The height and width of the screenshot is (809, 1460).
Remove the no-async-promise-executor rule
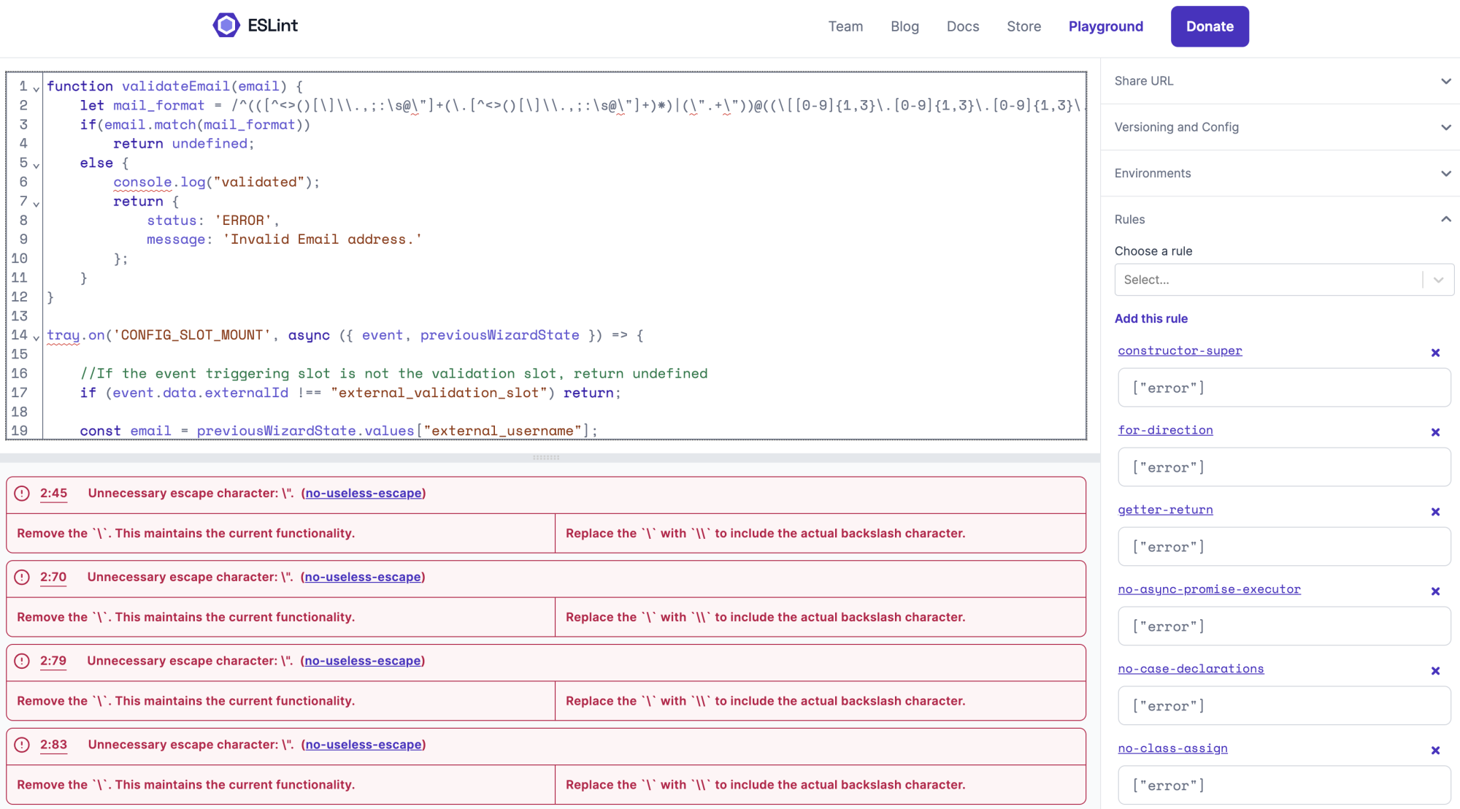coord(1435,591)
